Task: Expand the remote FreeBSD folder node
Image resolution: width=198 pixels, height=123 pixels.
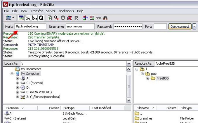Action: 148,78
